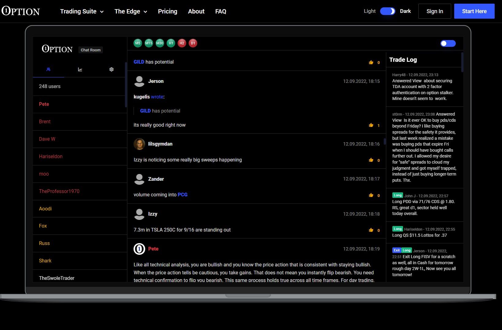
Task: Click the M5 timeframe indicator circle
Action: [138, 43]
